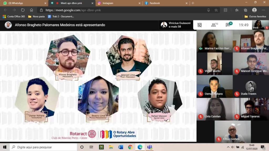Click the microphone permission icon in address bar
This screenshot has width=269, height=151.
coord(208,10)
